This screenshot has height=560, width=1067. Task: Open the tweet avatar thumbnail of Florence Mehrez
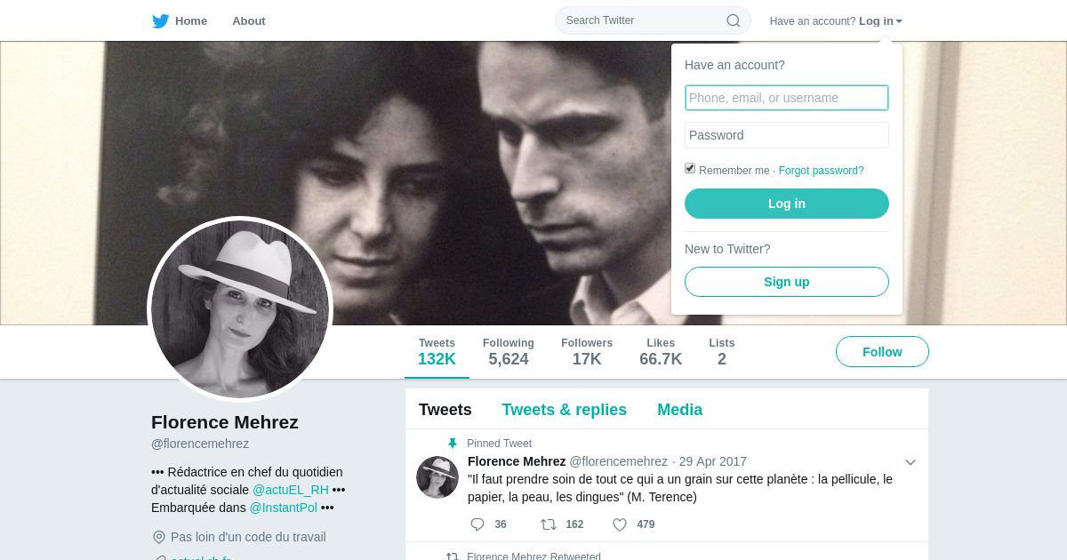tap(437, 477)
